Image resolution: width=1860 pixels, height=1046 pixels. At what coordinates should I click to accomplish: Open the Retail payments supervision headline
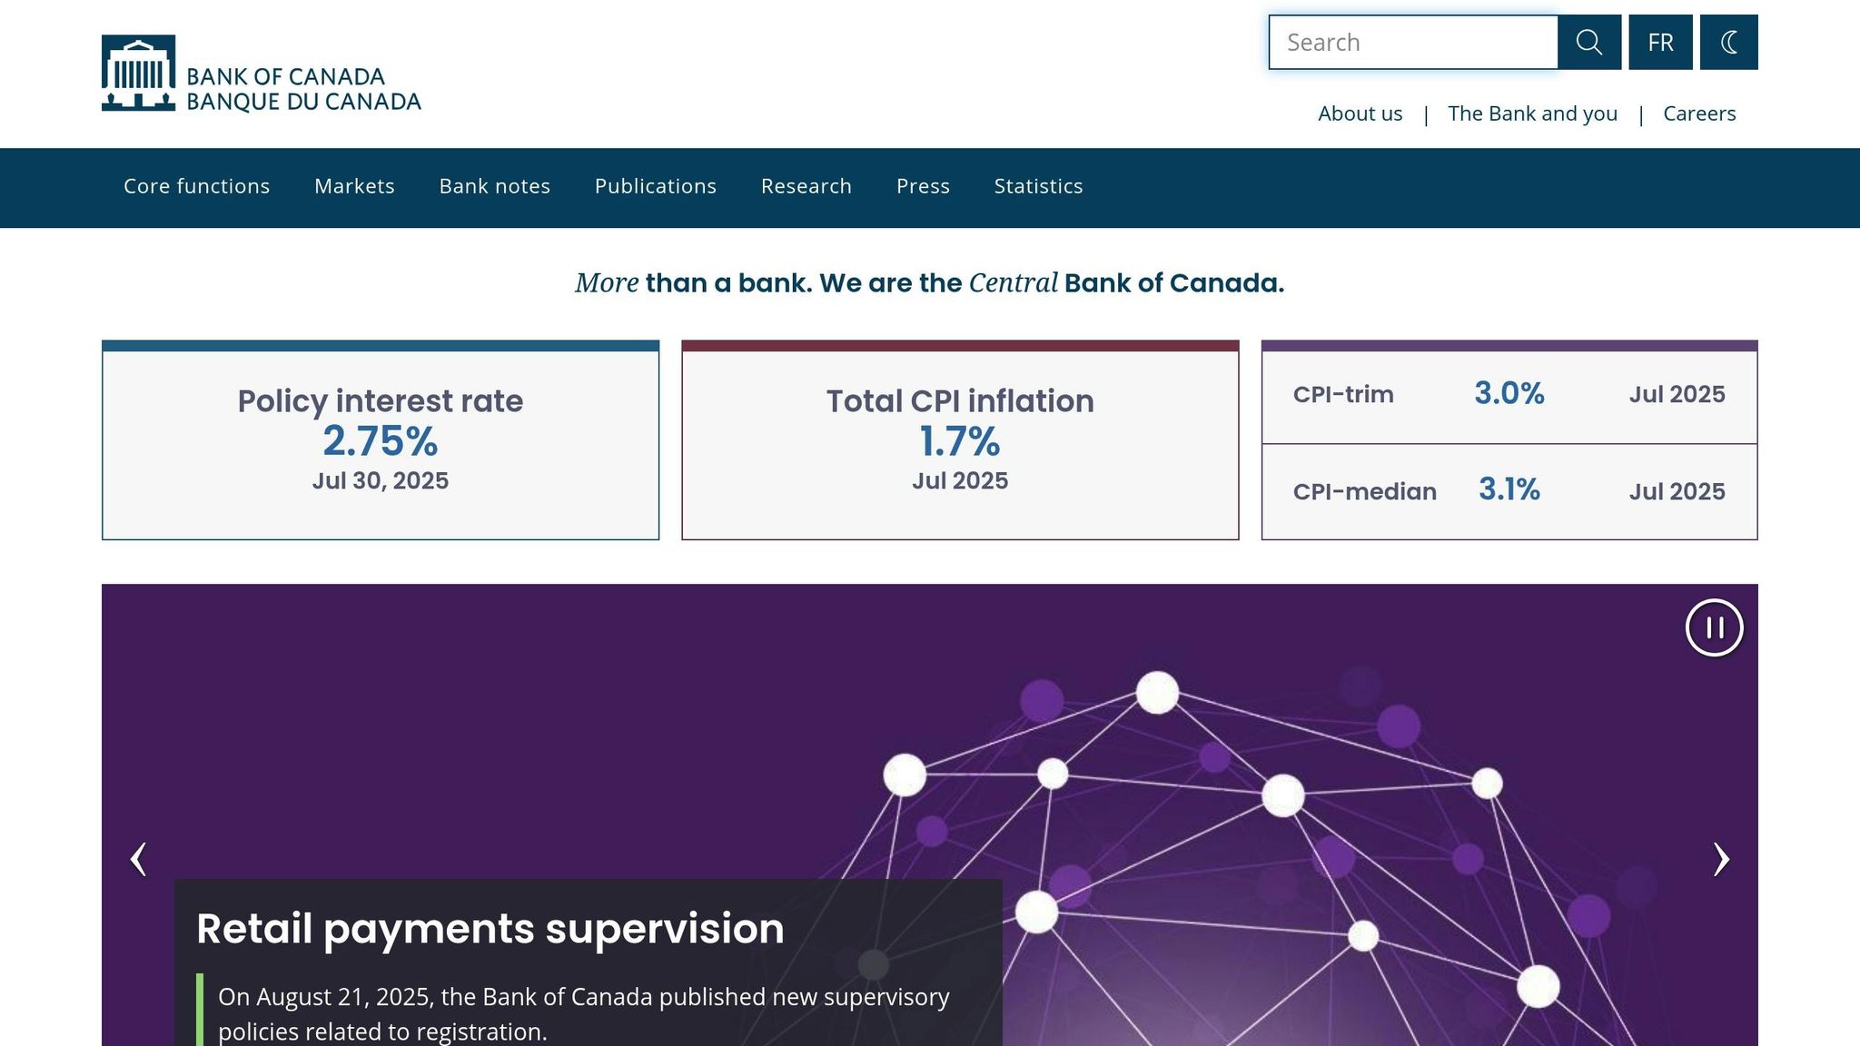click(490, 929)
